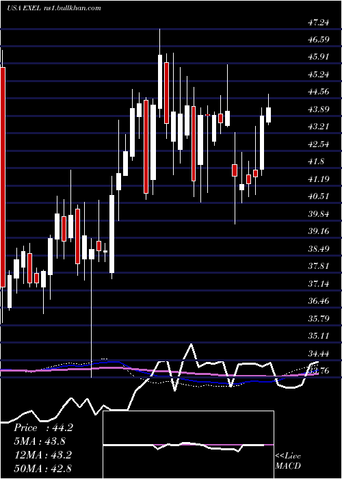
Task: Click the 47.24 price axis label
Action: click(319, 22)
